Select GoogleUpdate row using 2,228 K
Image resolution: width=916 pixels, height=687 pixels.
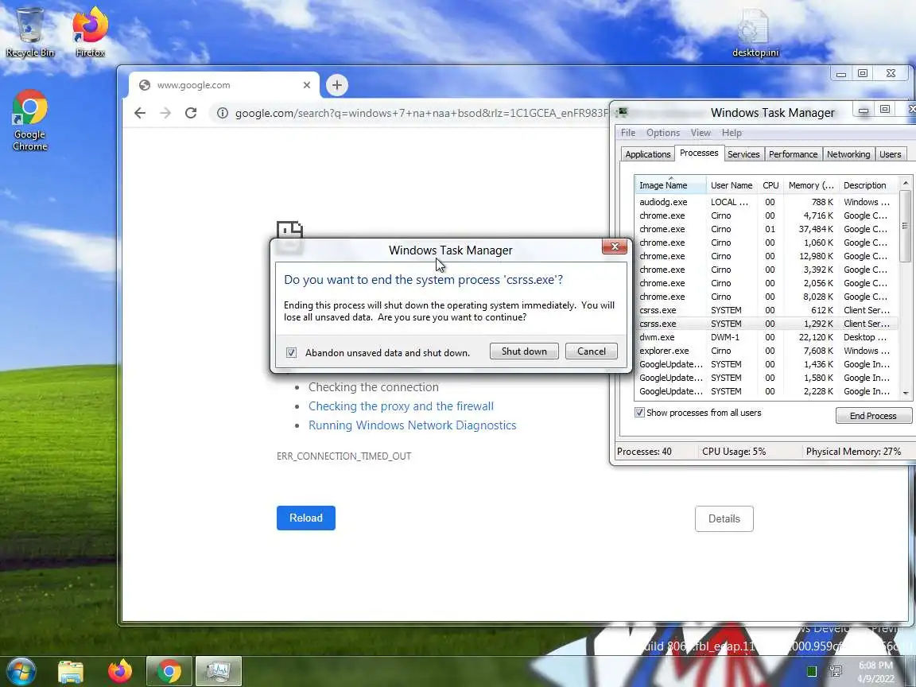click(767, 391)
